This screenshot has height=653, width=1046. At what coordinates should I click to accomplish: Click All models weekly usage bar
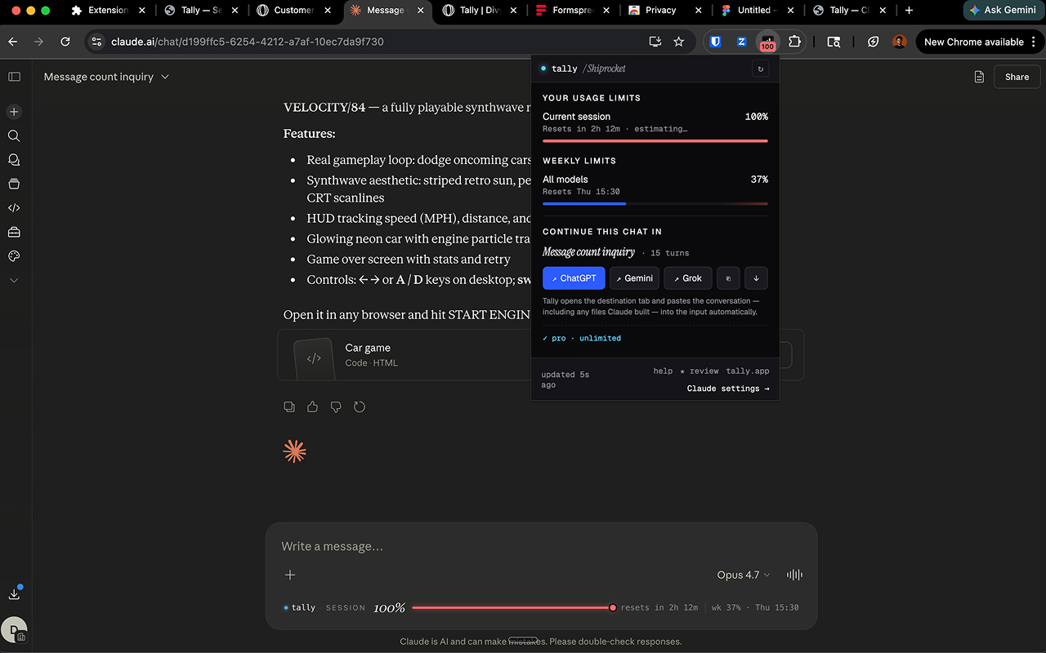point(655,203)
